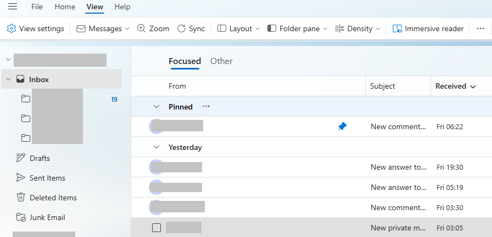492x237 pixels.
Task: Expand the Messages dropdown arrow
Action: [x=127, y=29]
